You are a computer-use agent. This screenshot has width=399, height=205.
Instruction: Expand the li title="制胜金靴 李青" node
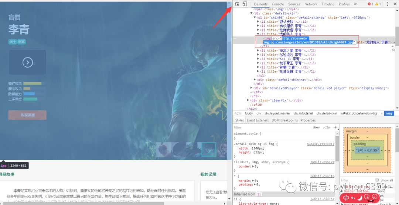[x=258, y=71]
